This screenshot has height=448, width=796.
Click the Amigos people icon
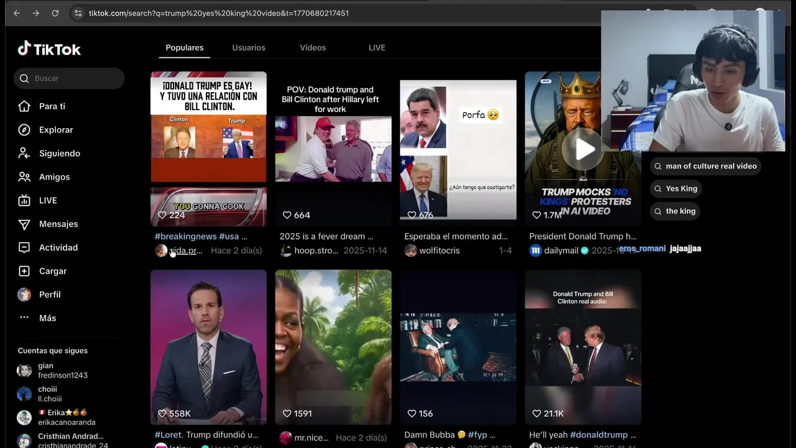click(24, 177)
